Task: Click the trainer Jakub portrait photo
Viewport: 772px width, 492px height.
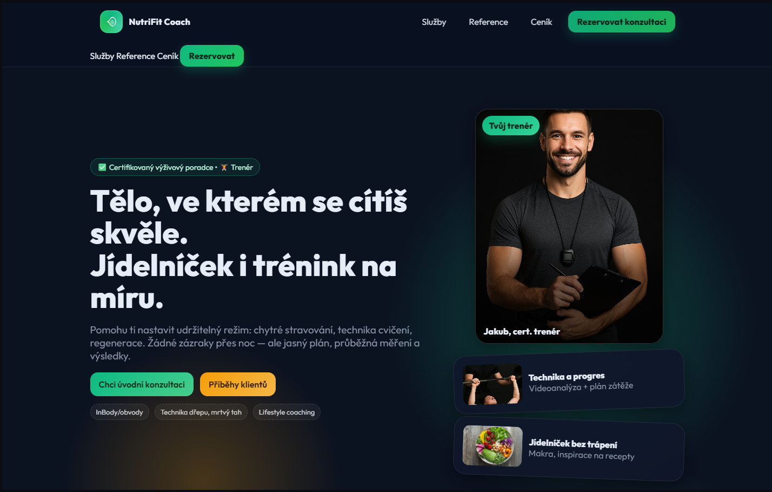Action: [569, 226]
